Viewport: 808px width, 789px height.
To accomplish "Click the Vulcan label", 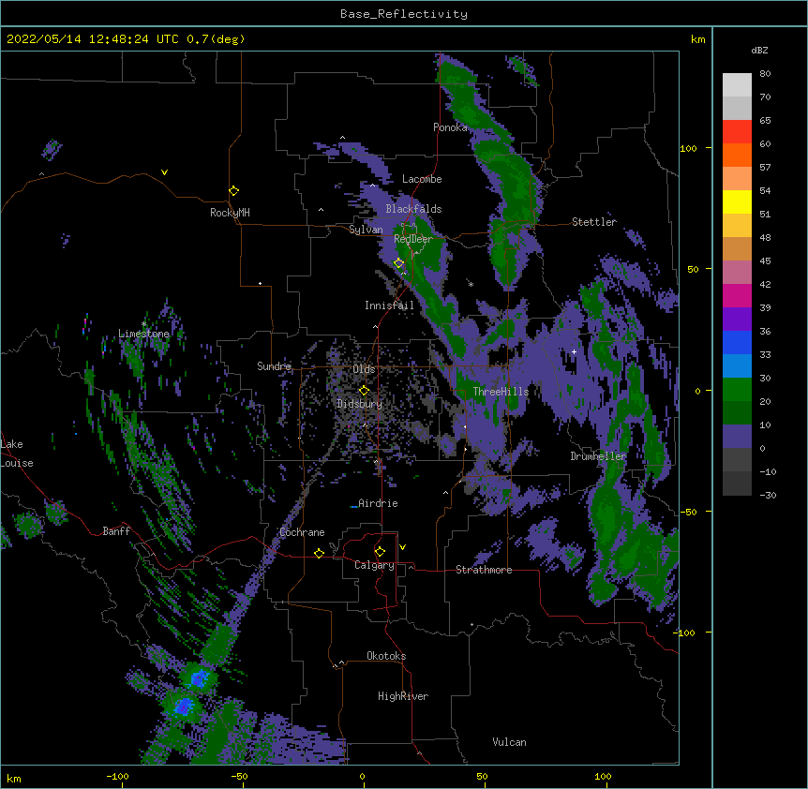I will [x=509, y=742].
